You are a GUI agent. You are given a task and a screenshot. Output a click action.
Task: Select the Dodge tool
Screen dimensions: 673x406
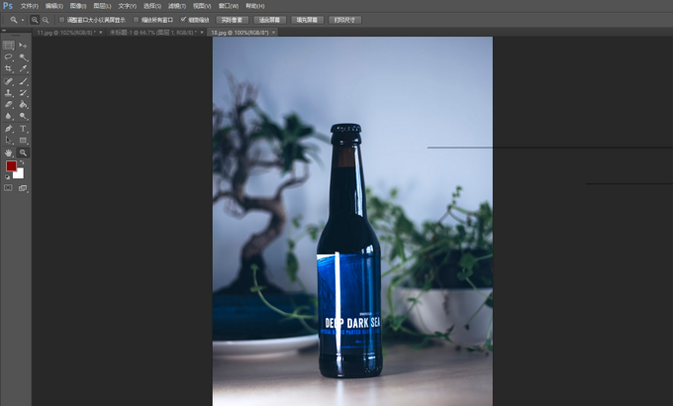23,116
